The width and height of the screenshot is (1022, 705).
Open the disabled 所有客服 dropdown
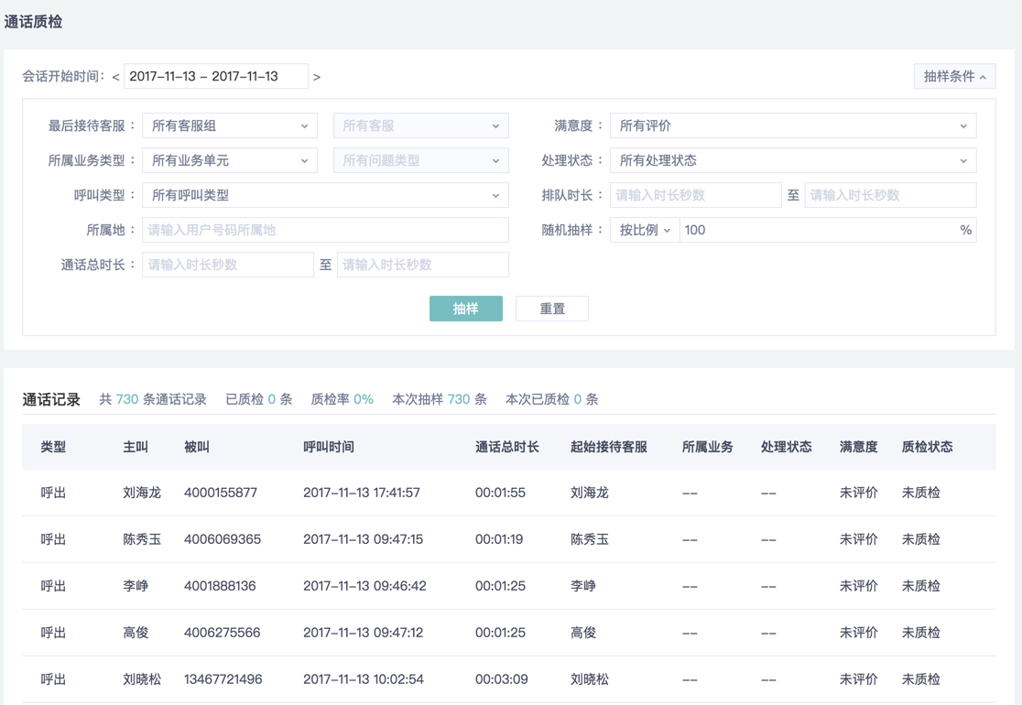pos(420,125)
